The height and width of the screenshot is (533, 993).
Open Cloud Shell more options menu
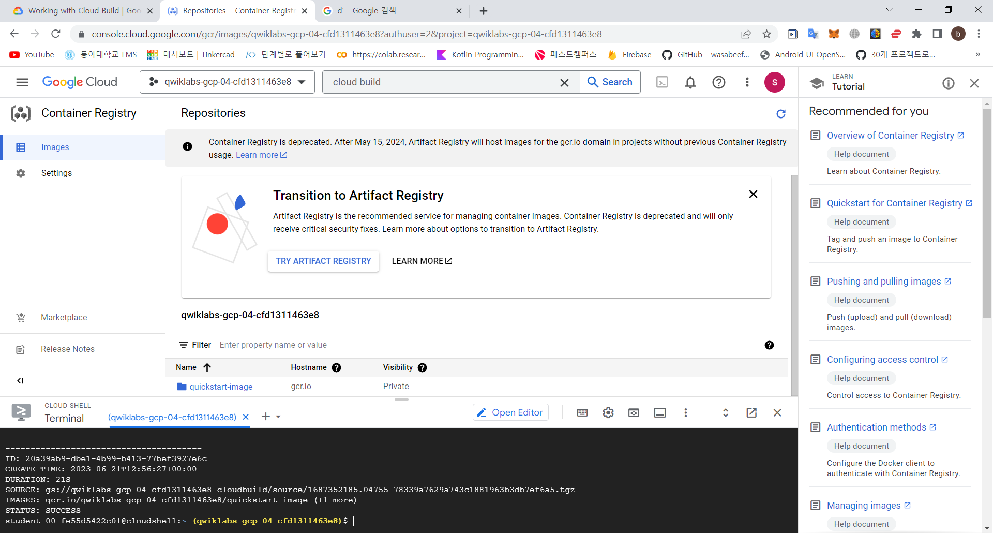[x=686, y=412]
